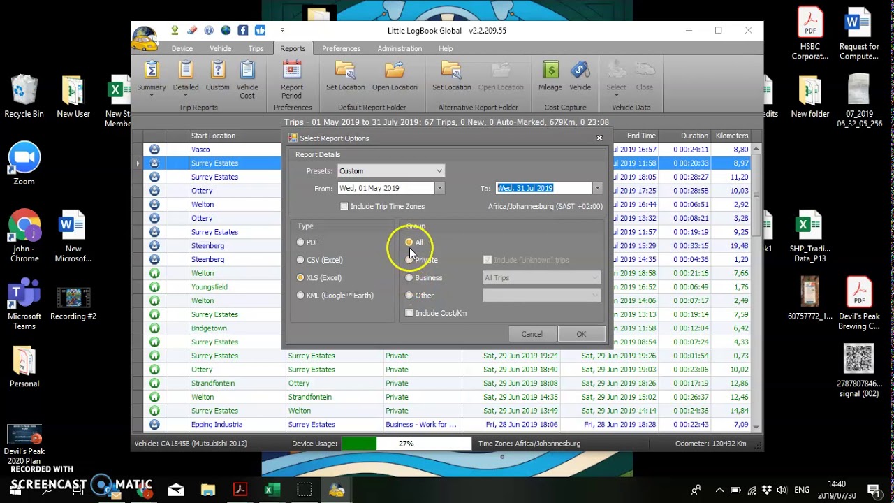The width and height of the screenshot is (894, 503).
Task: Open the Vehicle cost capture
Action: pyautogui.click(x=580, y=77)
